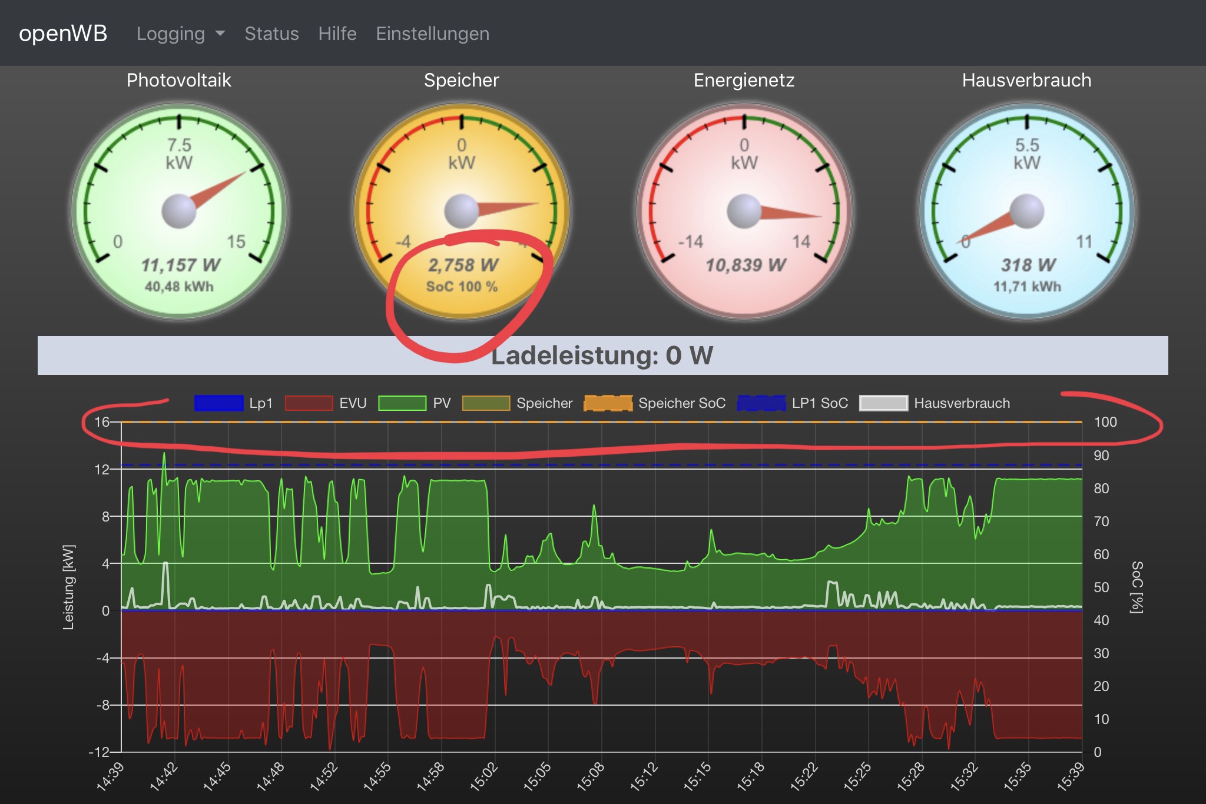Hide the EVU series via legend
1206x804 pixels.
pyautogui.click(x=309, y=403)
